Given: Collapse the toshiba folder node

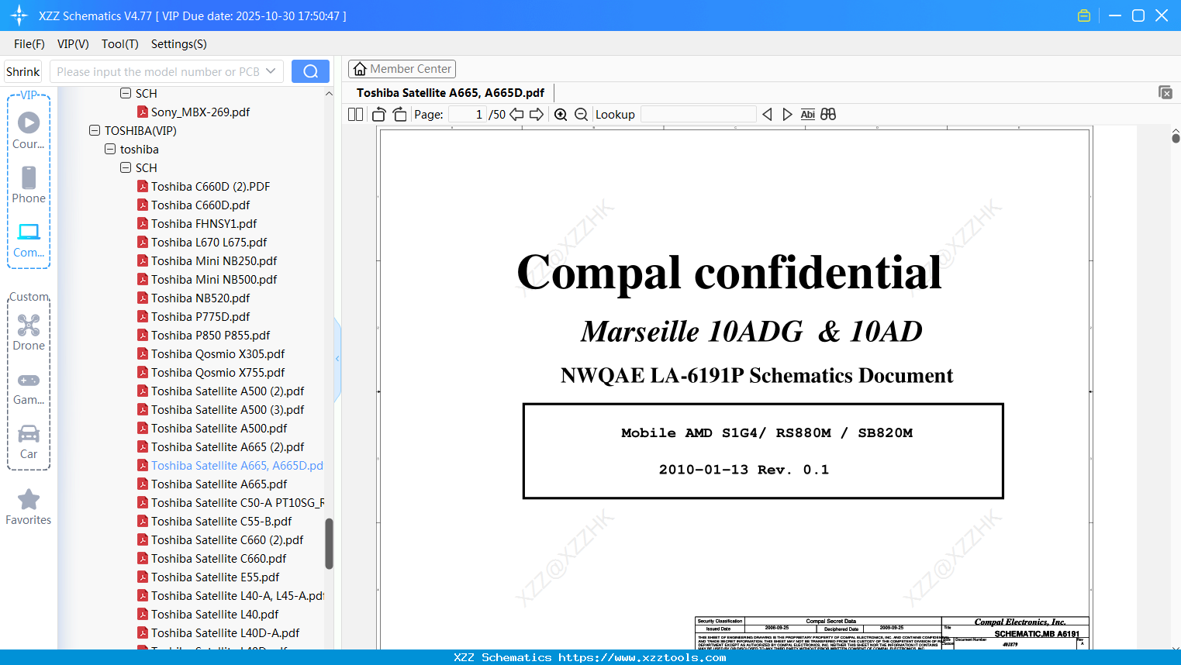Looking at the screenshot, I should (110, 149).
